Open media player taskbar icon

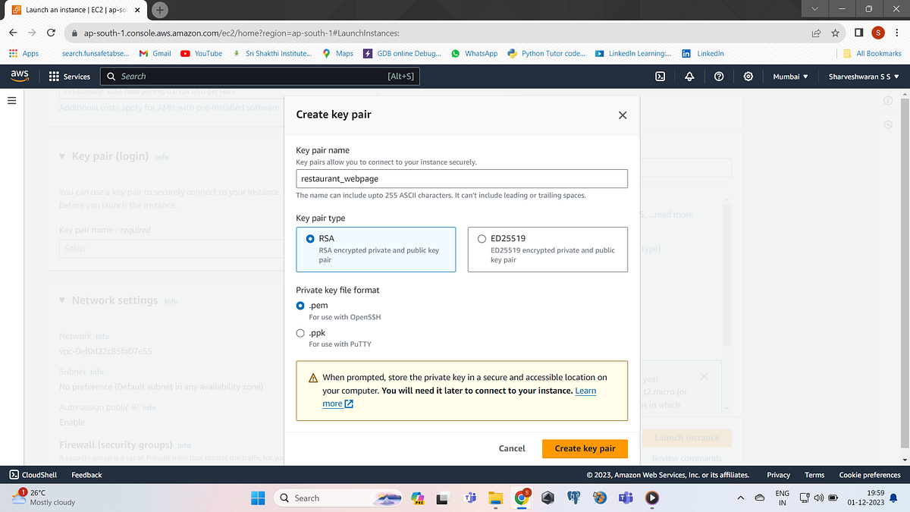[651, 498]
